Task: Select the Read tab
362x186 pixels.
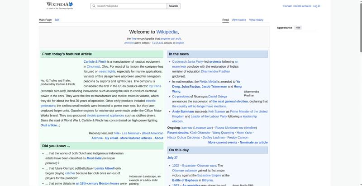Action: [225, 20]
